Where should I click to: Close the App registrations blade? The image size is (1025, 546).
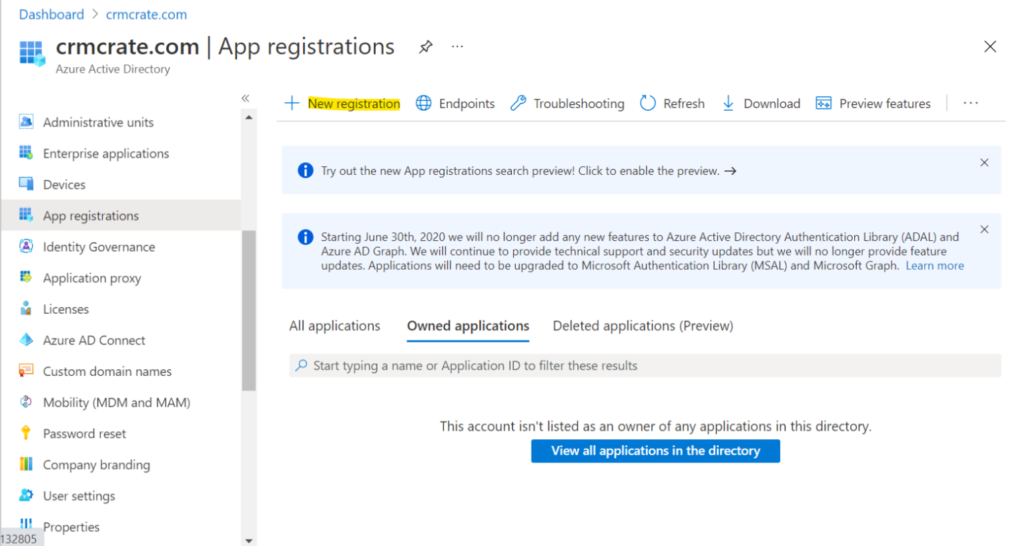990,47
